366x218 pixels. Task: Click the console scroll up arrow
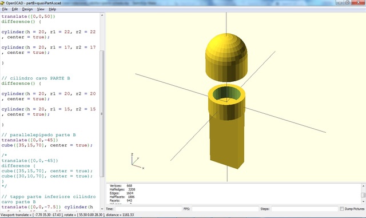tap(363, 186)
